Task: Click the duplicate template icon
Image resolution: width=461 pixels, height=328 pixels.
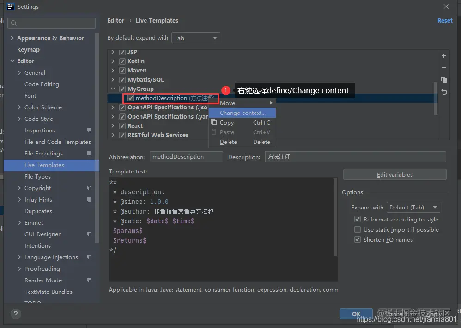Action: [443, 79]
